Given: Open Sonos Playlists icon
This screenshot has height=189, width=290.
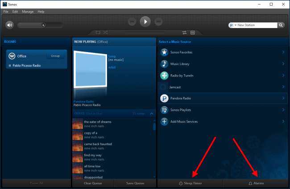Looking at the screenshot, I should (x=164, y=110).
